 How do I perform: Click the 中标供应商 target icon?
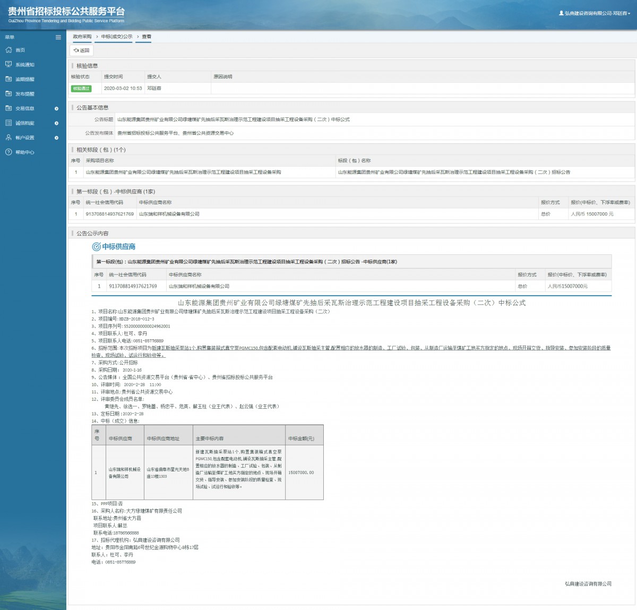click(x=96, y=246)
